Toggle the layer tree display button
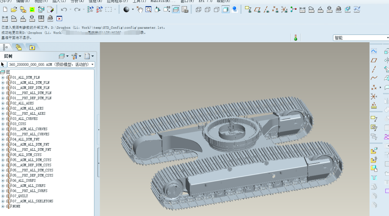Viewport: 389px width, 216px height. click(x=176, y=10)
